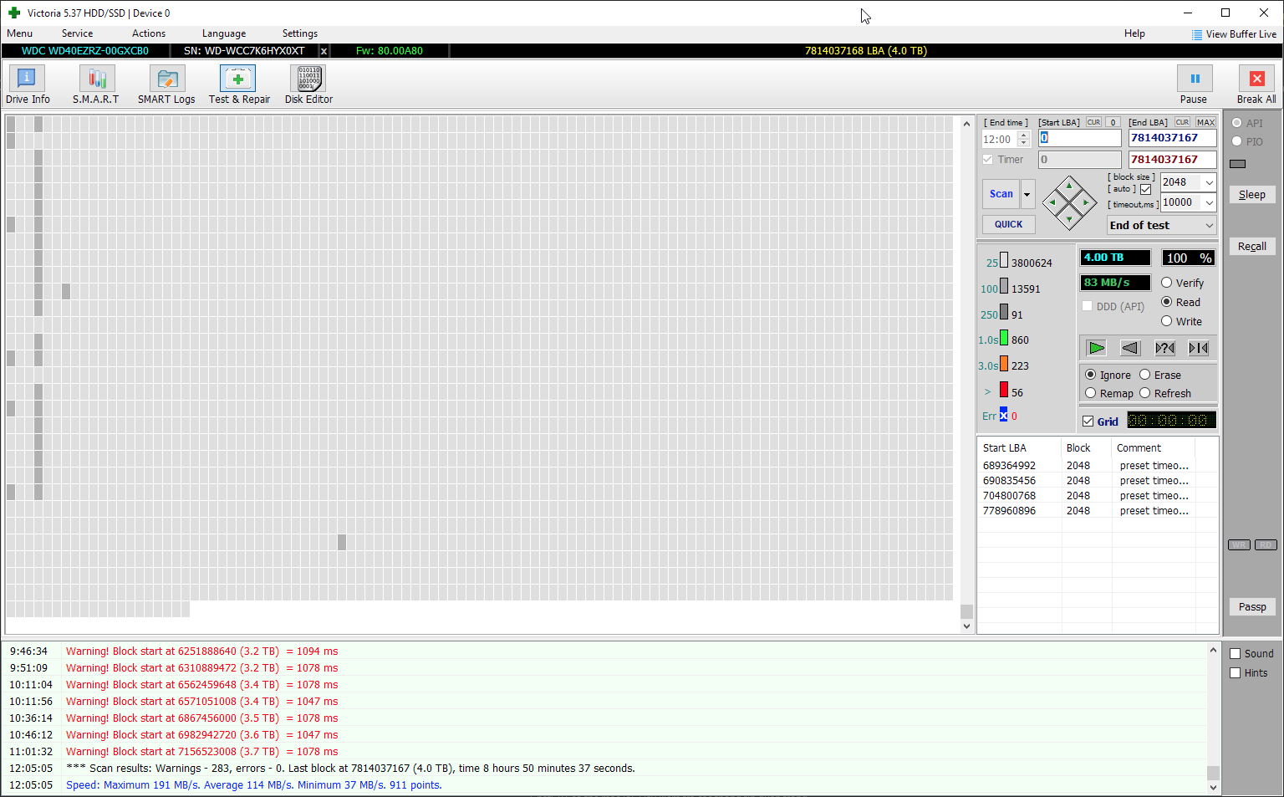Open the End of test dropdown

[x=1209, y=226]
